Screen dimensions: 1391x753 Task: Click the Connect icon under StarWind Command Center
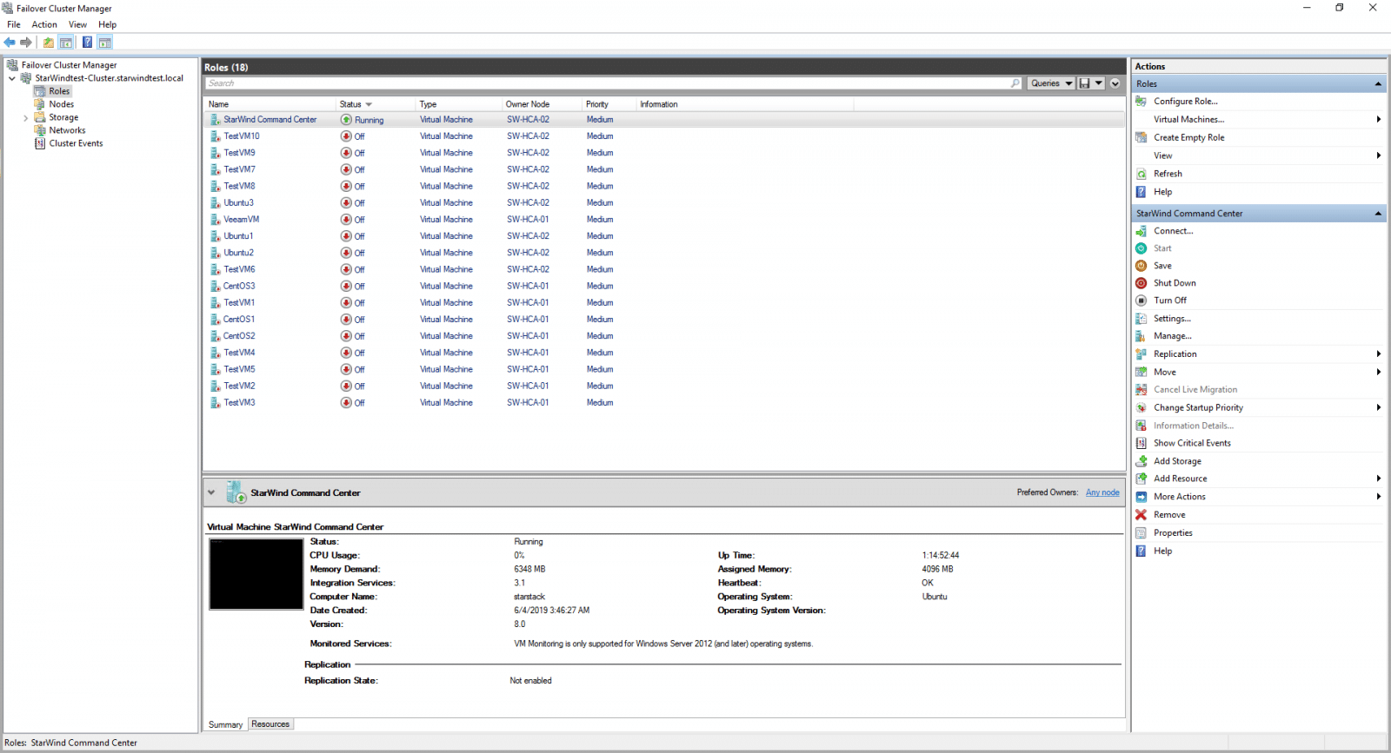1141,231
